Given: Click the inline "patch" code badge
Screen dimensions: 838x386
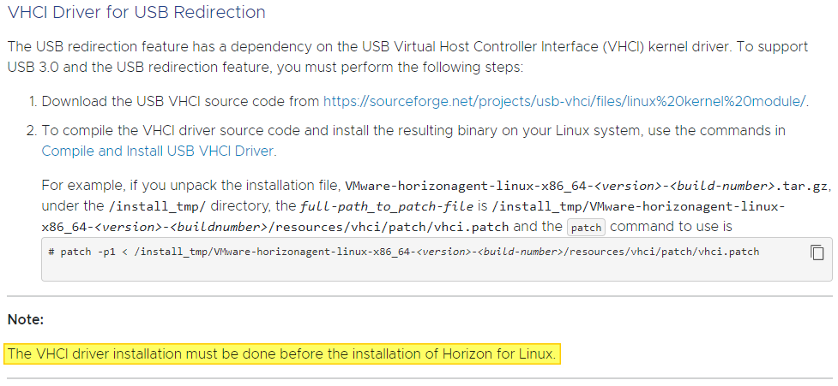Looking at the screenshot, I should click(586, 228).
